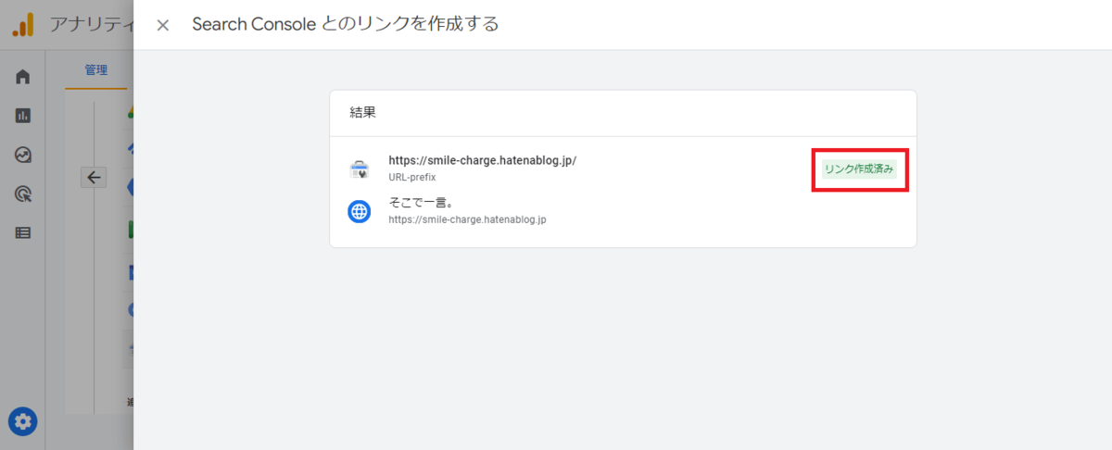
Task: Click the back arrow button
Action: [x=94, y=177]
